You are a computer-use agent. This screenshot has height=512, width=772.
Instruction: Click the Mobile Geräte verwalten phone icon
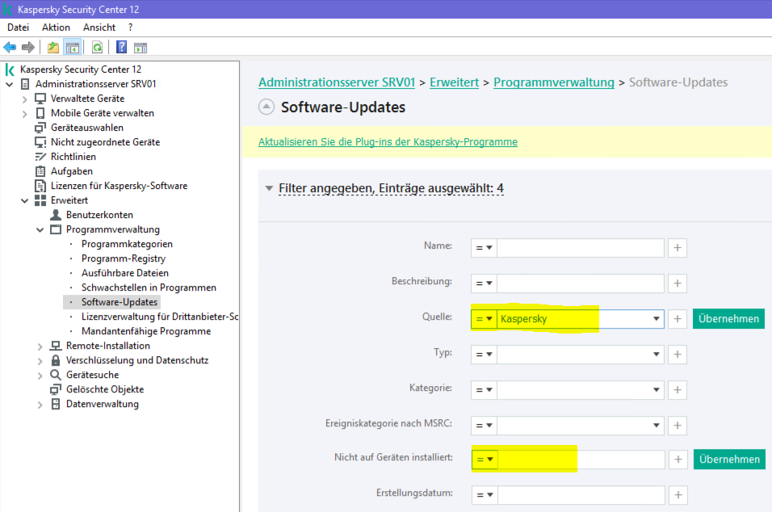[40, 113]
